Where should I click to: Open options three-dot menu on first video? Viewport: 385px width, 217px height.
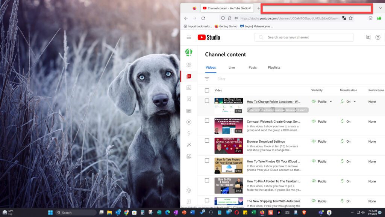point(296,110)
